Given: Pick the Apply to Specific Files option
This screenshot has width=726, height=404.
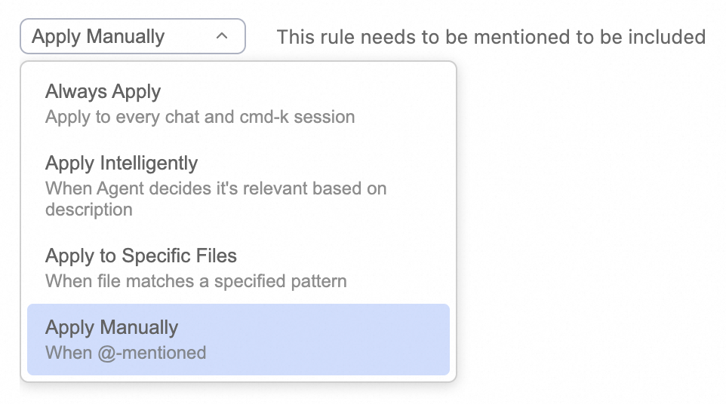Looking at the screenshot, I should tap(141, 256).
